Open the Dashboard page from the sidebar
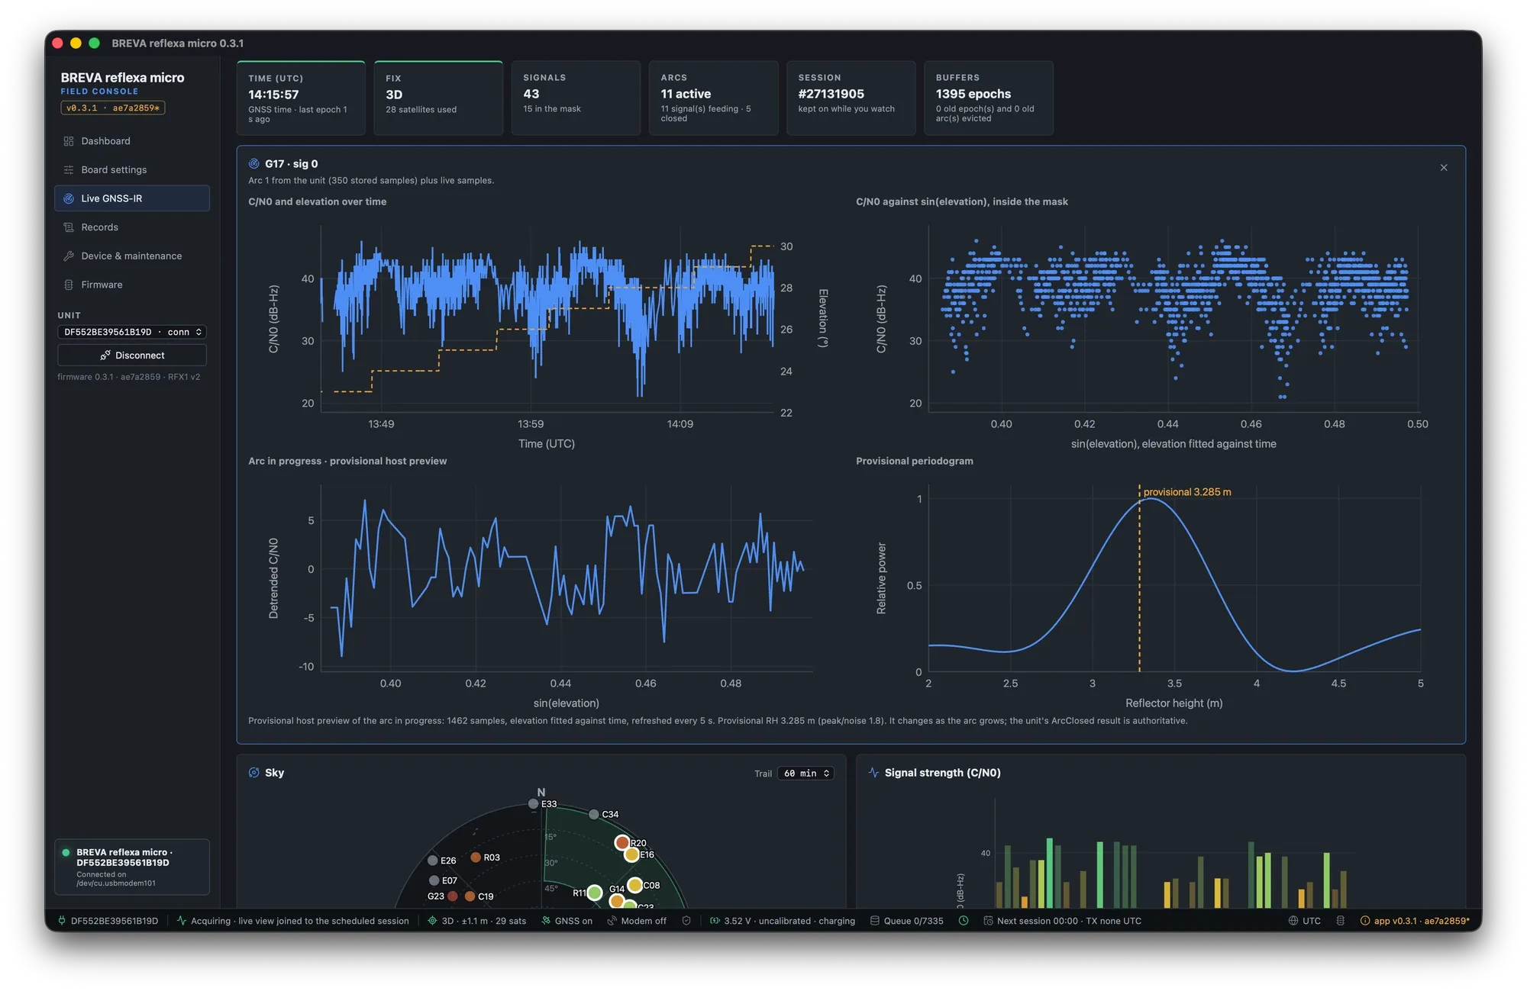The image size is (1527, 991). pyautogui.click(x=131, y=141)
